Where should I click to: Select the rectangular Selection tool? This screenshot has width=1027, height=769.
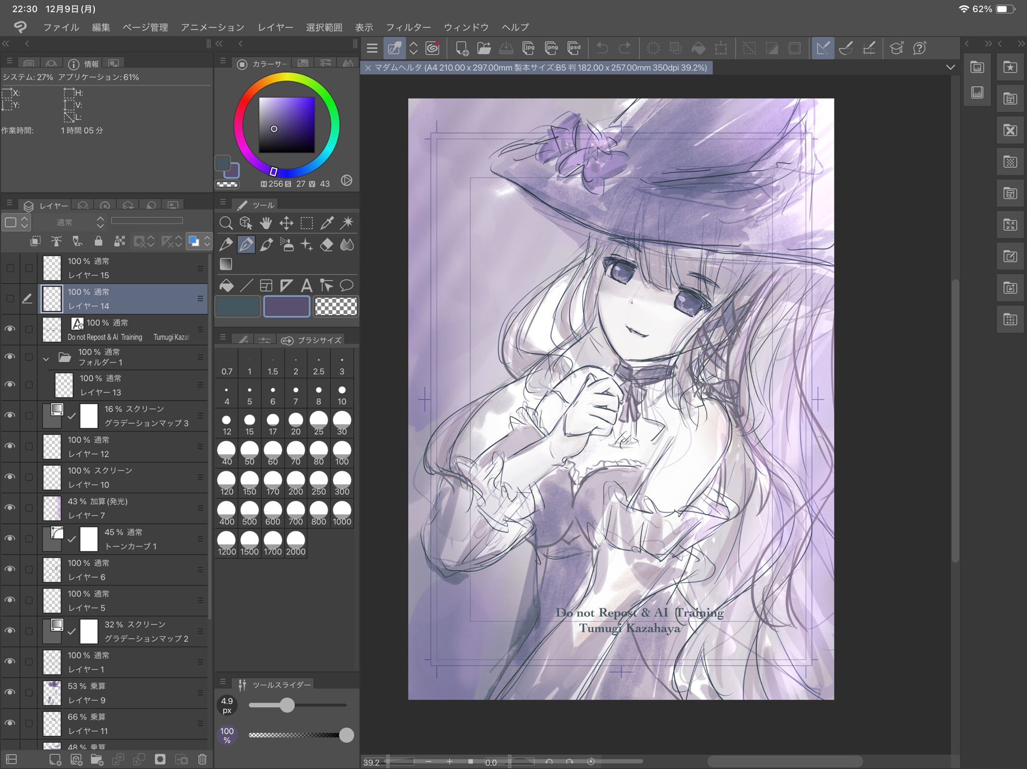(307, 223)
